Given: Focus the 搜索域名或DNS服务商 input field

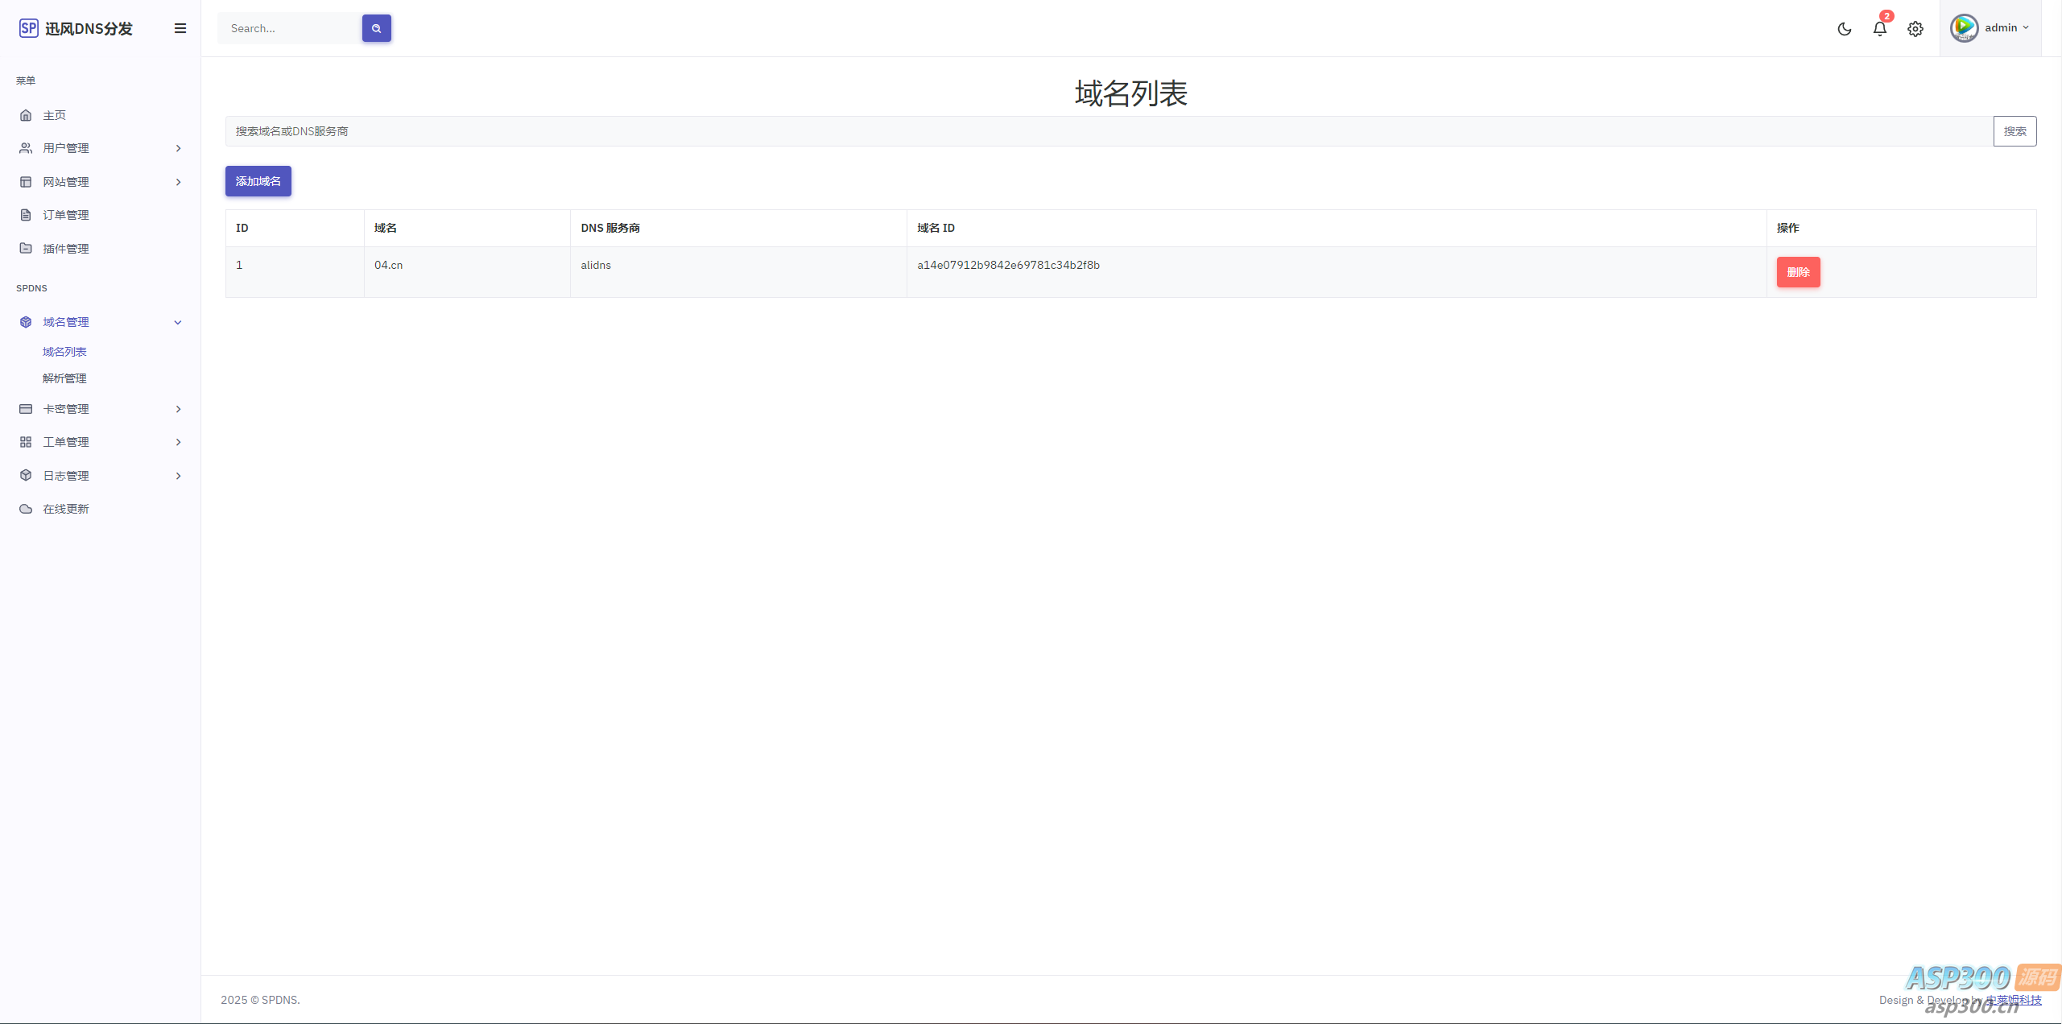Looking at the screenshot, I should click(1108, 131).
